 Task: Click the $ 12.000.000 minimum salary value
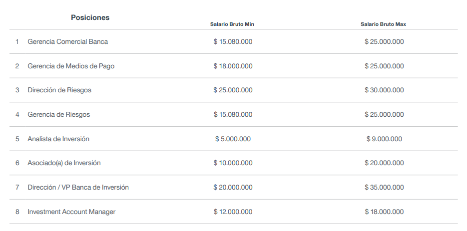point(233,212)
